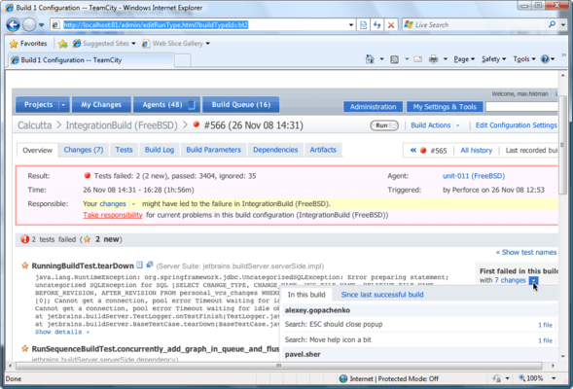Switch to the Tests tab
Viewport: 573px width, 389px height.
click(x=124, y=150)
